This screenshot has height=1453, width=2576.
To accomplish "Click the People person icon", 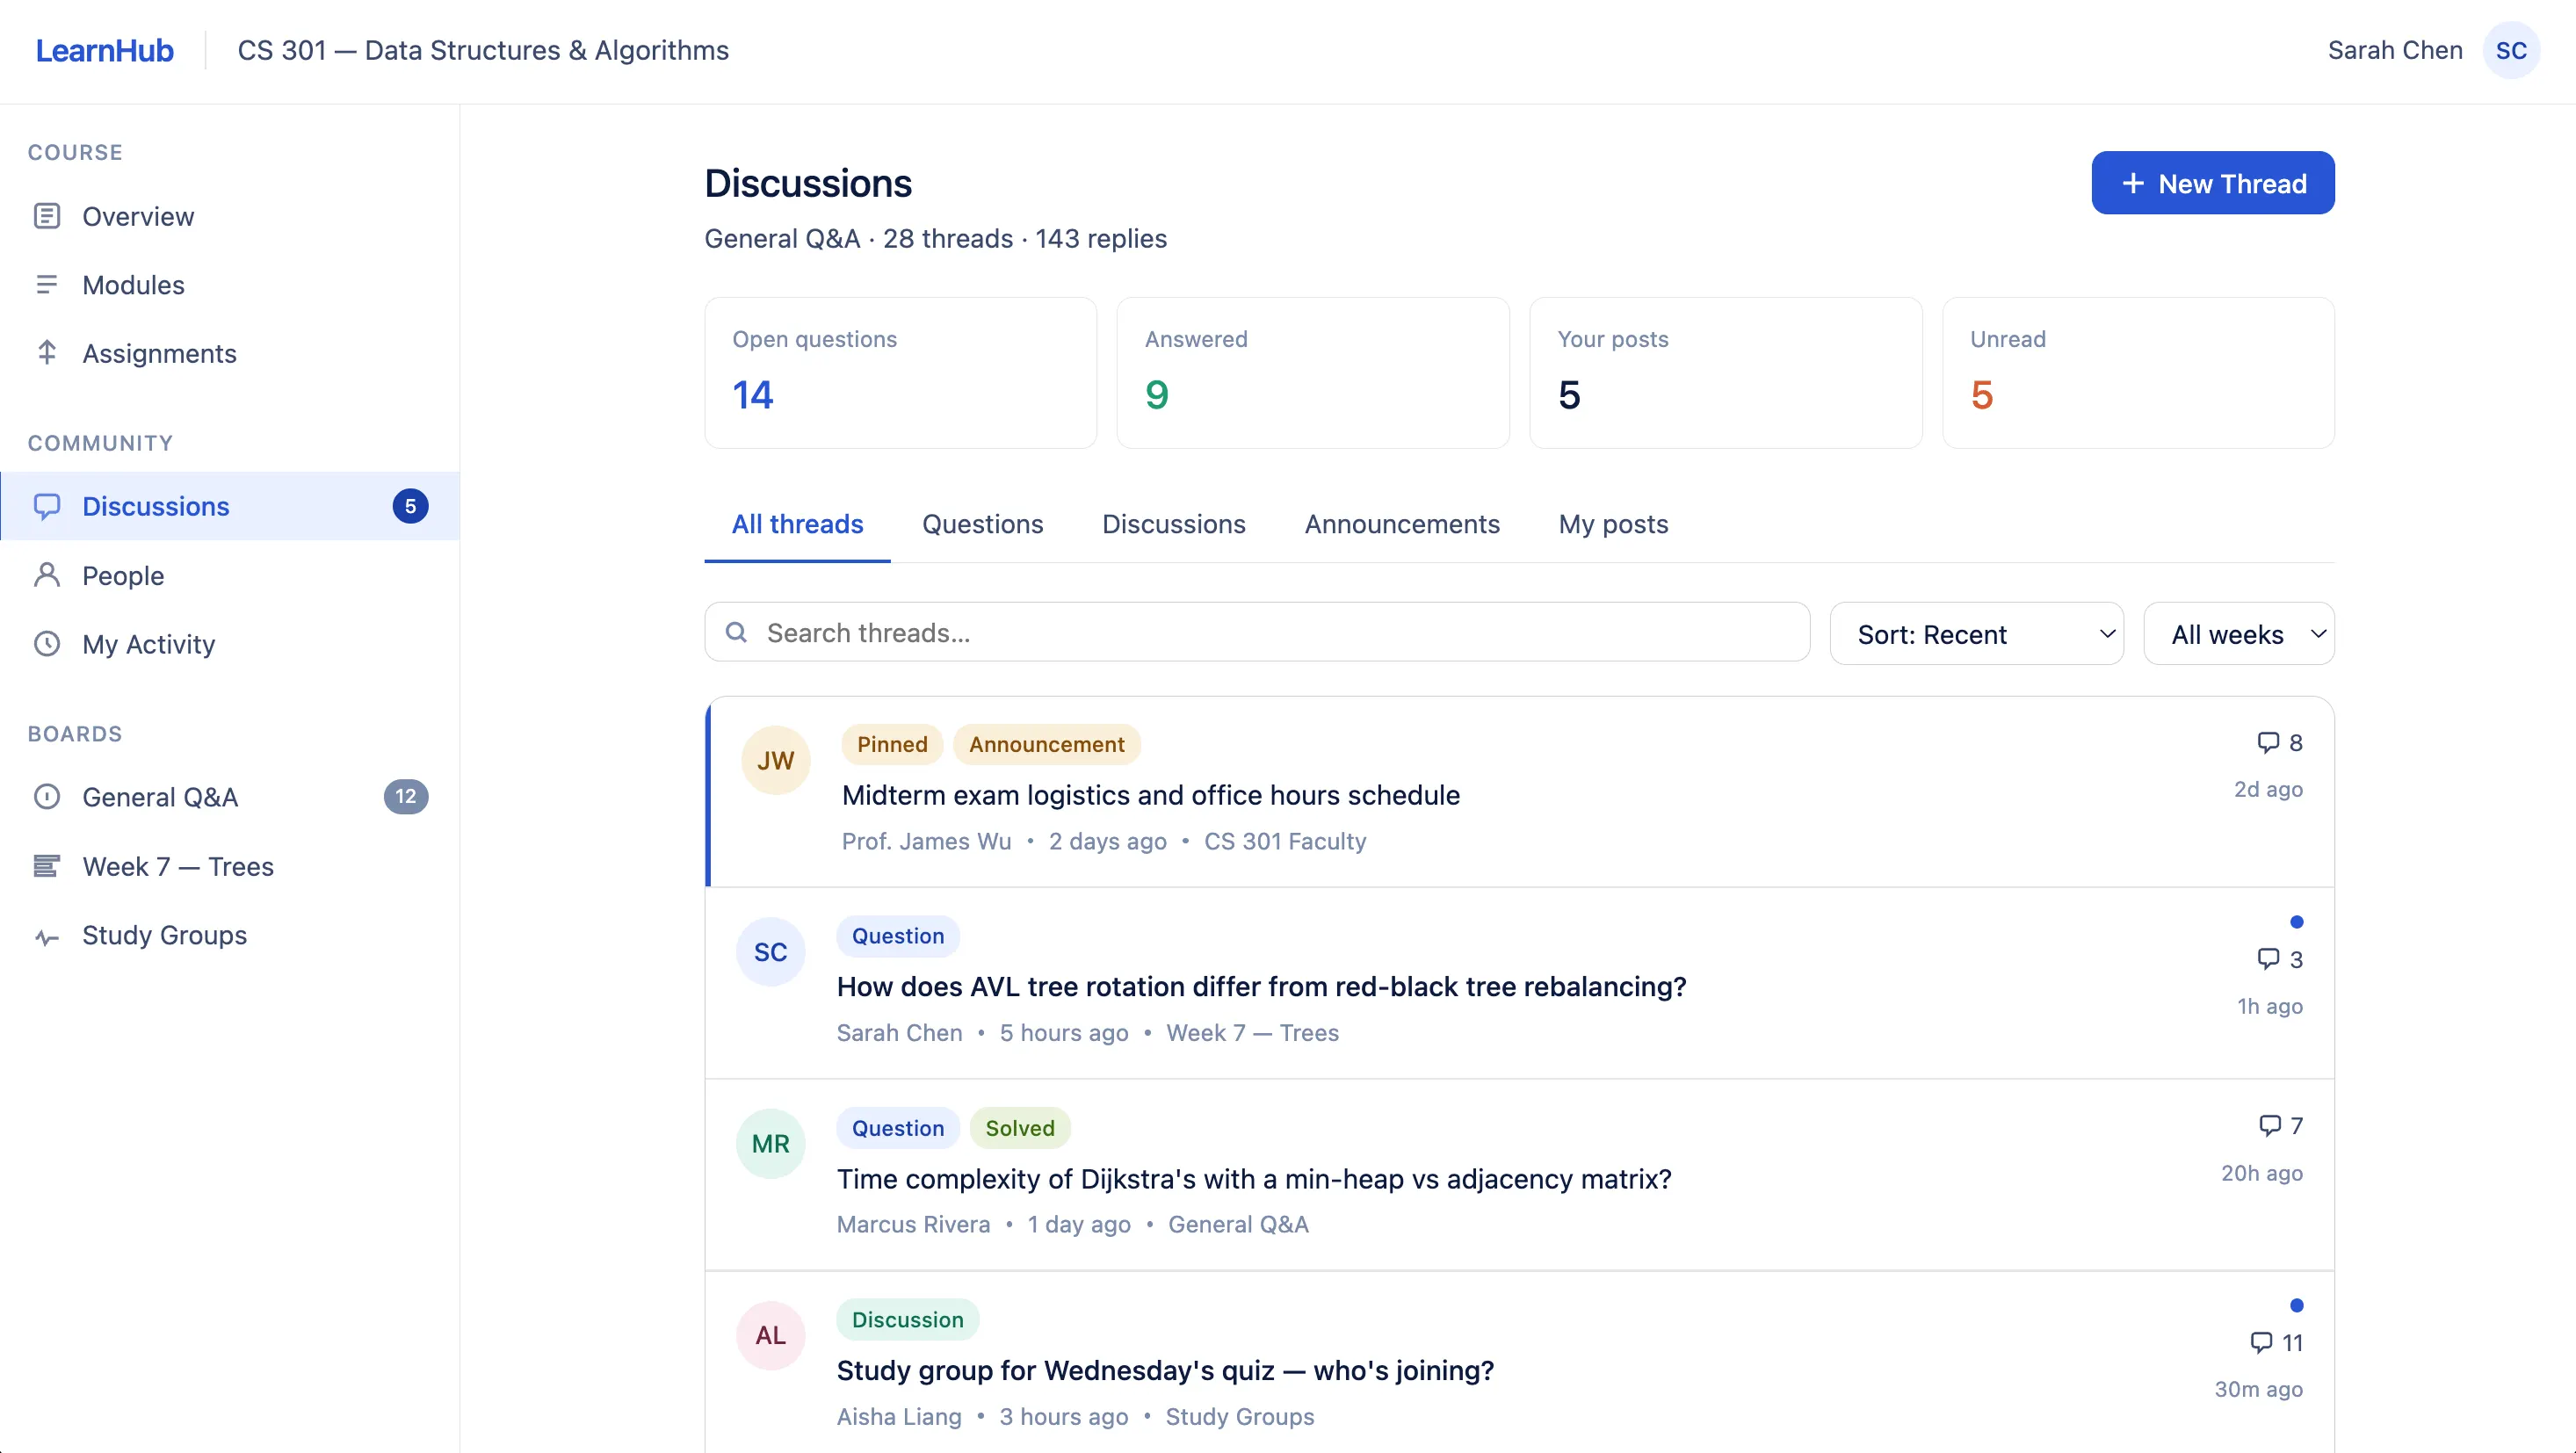I will (x=47, y=575).
